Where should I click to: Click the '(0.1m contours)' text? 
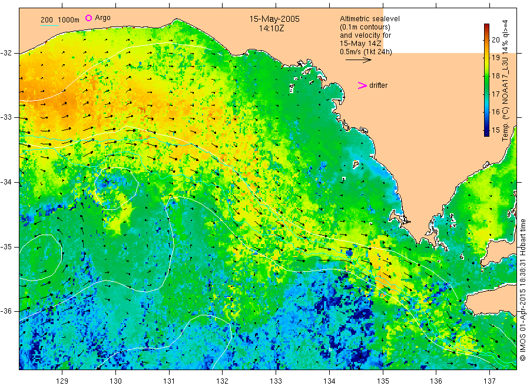click(x=365, y=27)
